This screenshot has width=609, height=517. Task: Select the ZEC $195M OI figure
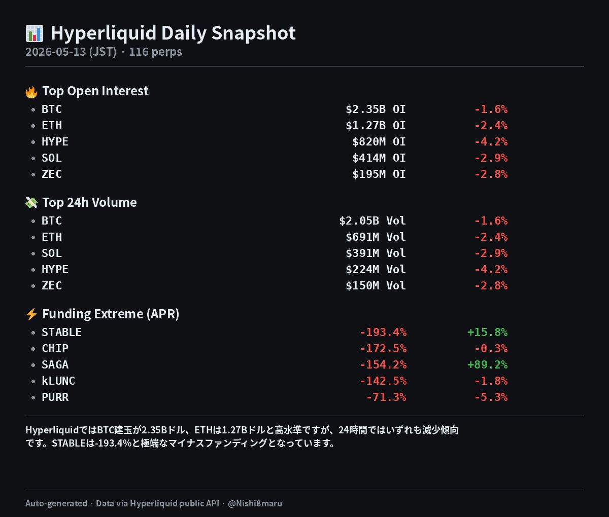379,174
